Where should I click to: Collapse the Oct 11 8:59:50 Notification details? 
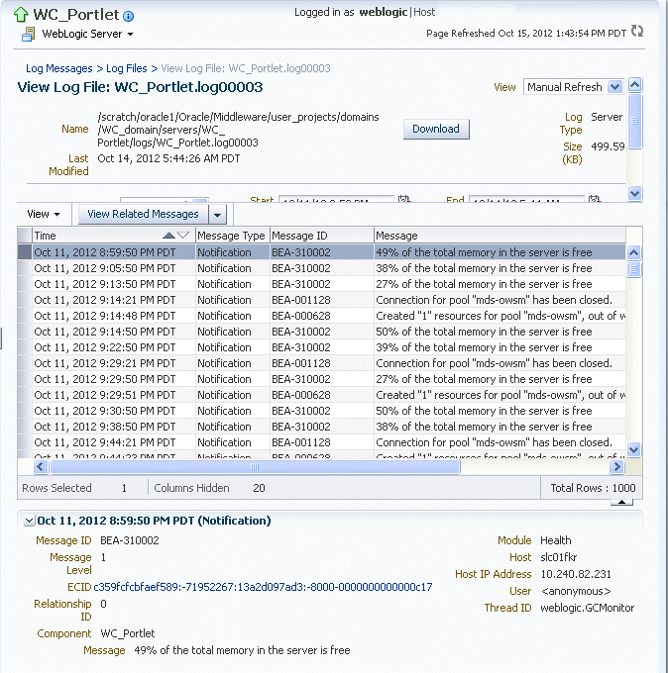[x=29, y=521]
